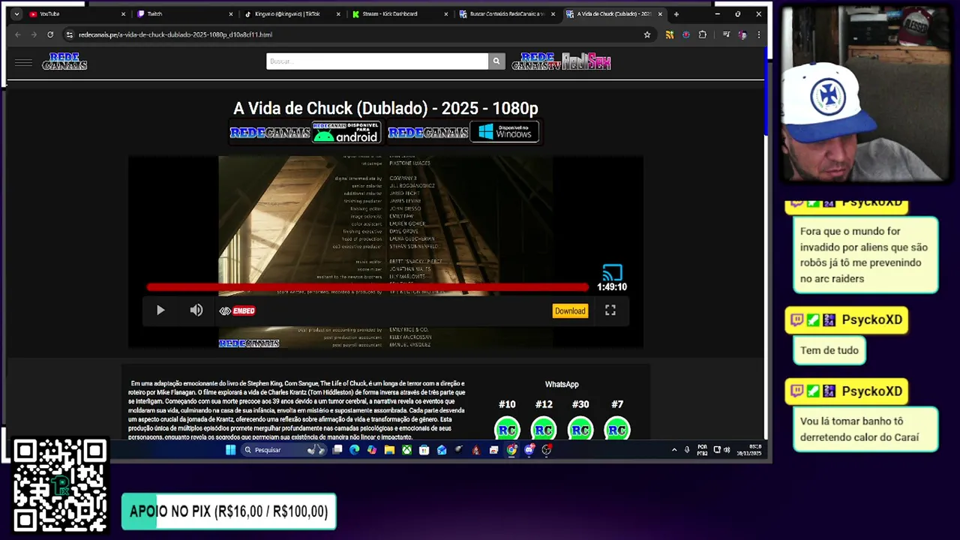Close the YouTube tab
This screenshot has height=540, width=960.
point(123,13)
